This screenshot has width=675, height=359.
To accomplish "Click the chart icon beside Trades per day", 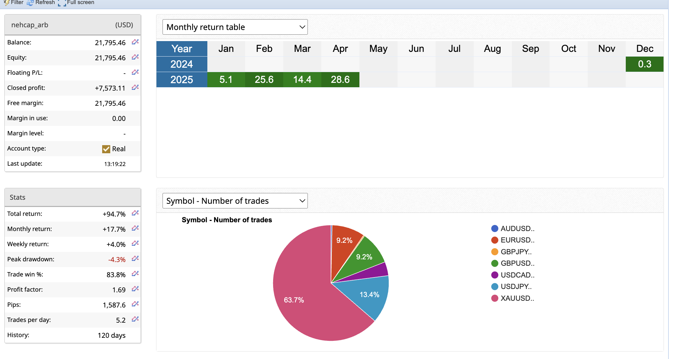I will [x=135, y=319].
